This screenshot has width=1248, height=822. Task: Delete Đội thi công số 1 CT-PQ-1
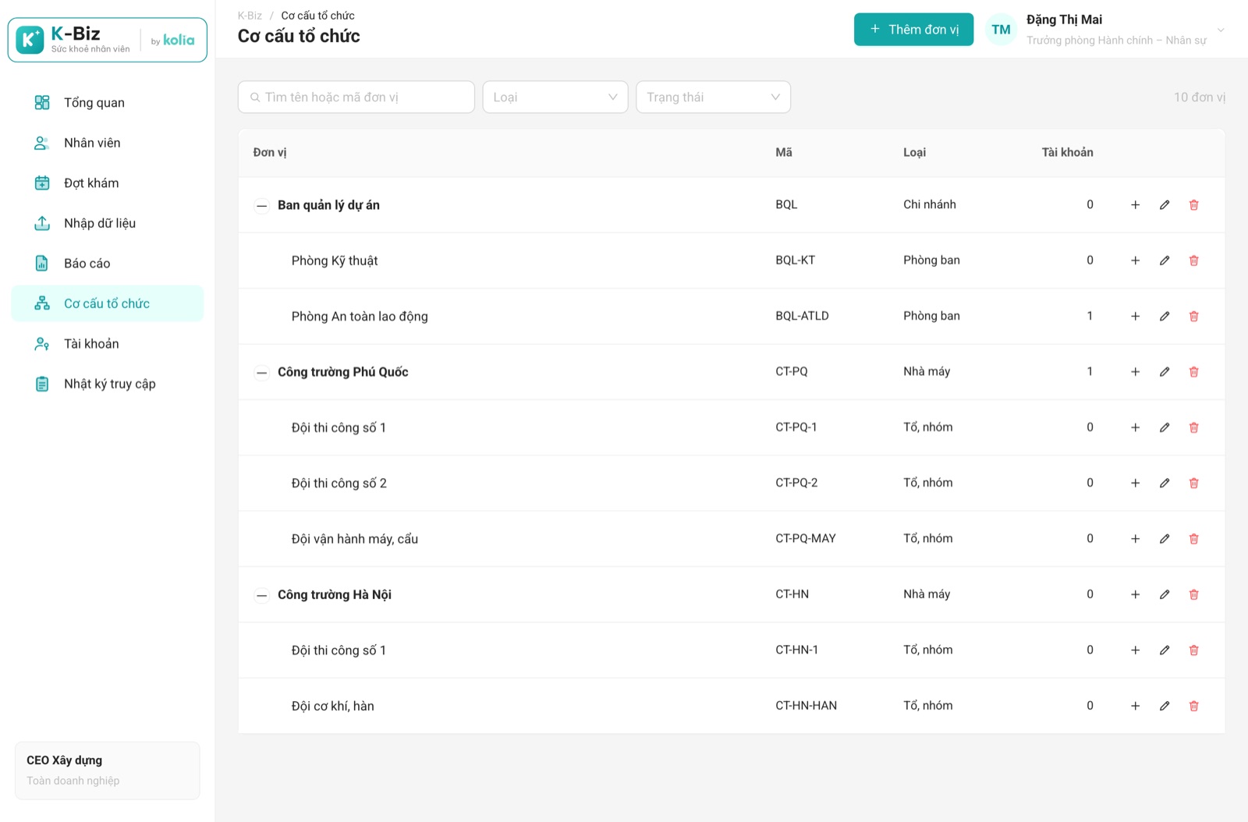[x=1193, y=427]
